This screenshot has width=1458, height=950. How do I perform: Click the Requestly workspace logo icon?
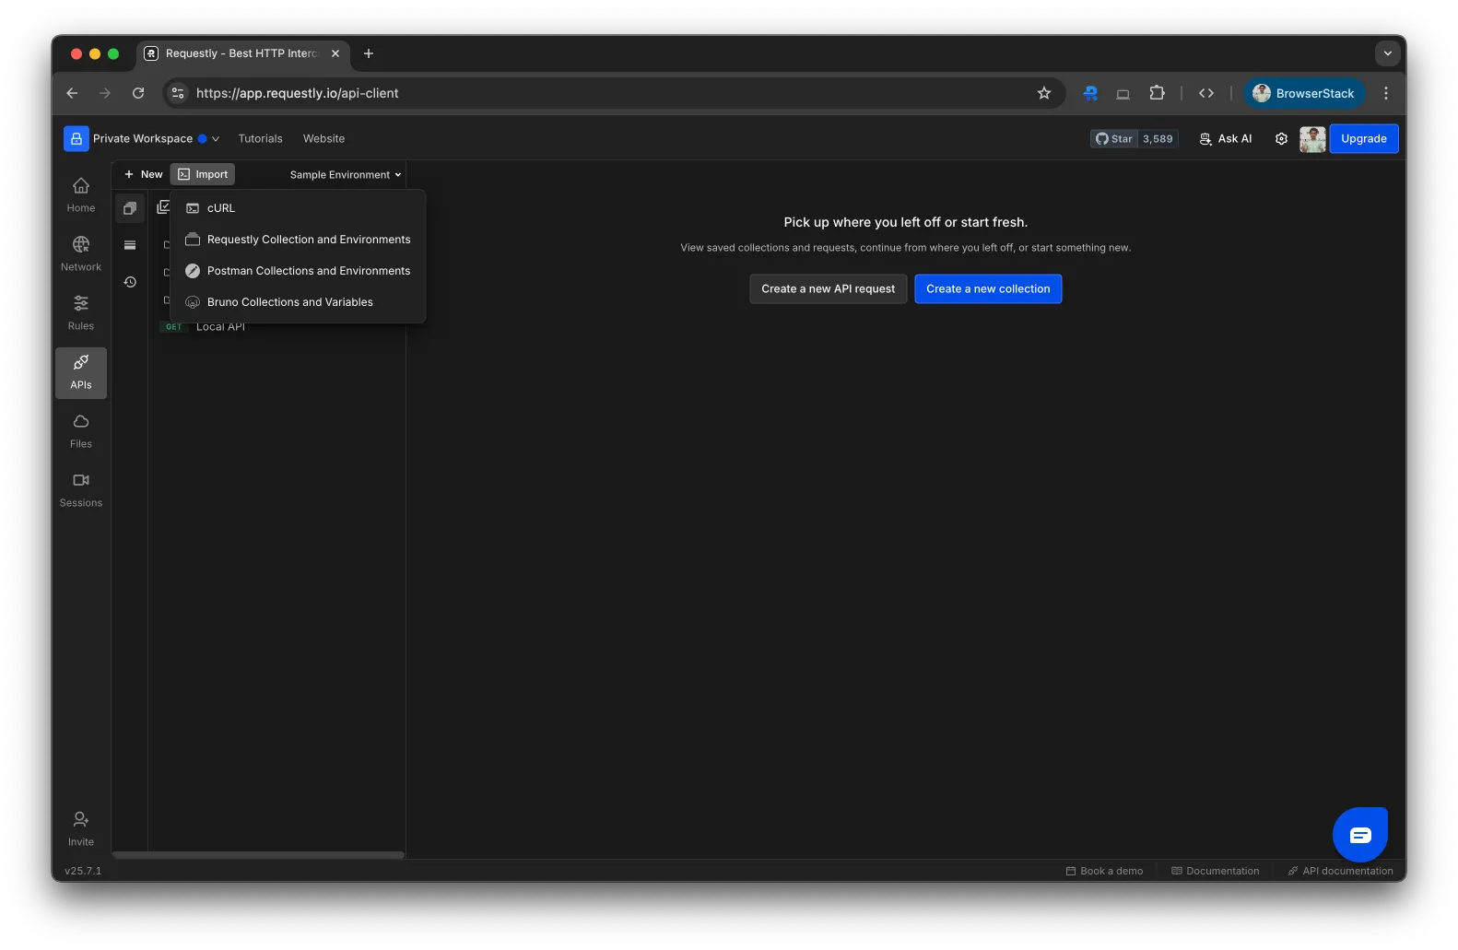[76, 139]
